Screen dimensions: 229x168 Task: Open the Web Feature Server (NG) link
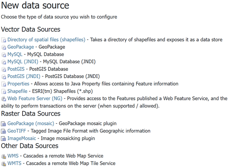click(x=35, y=98)
